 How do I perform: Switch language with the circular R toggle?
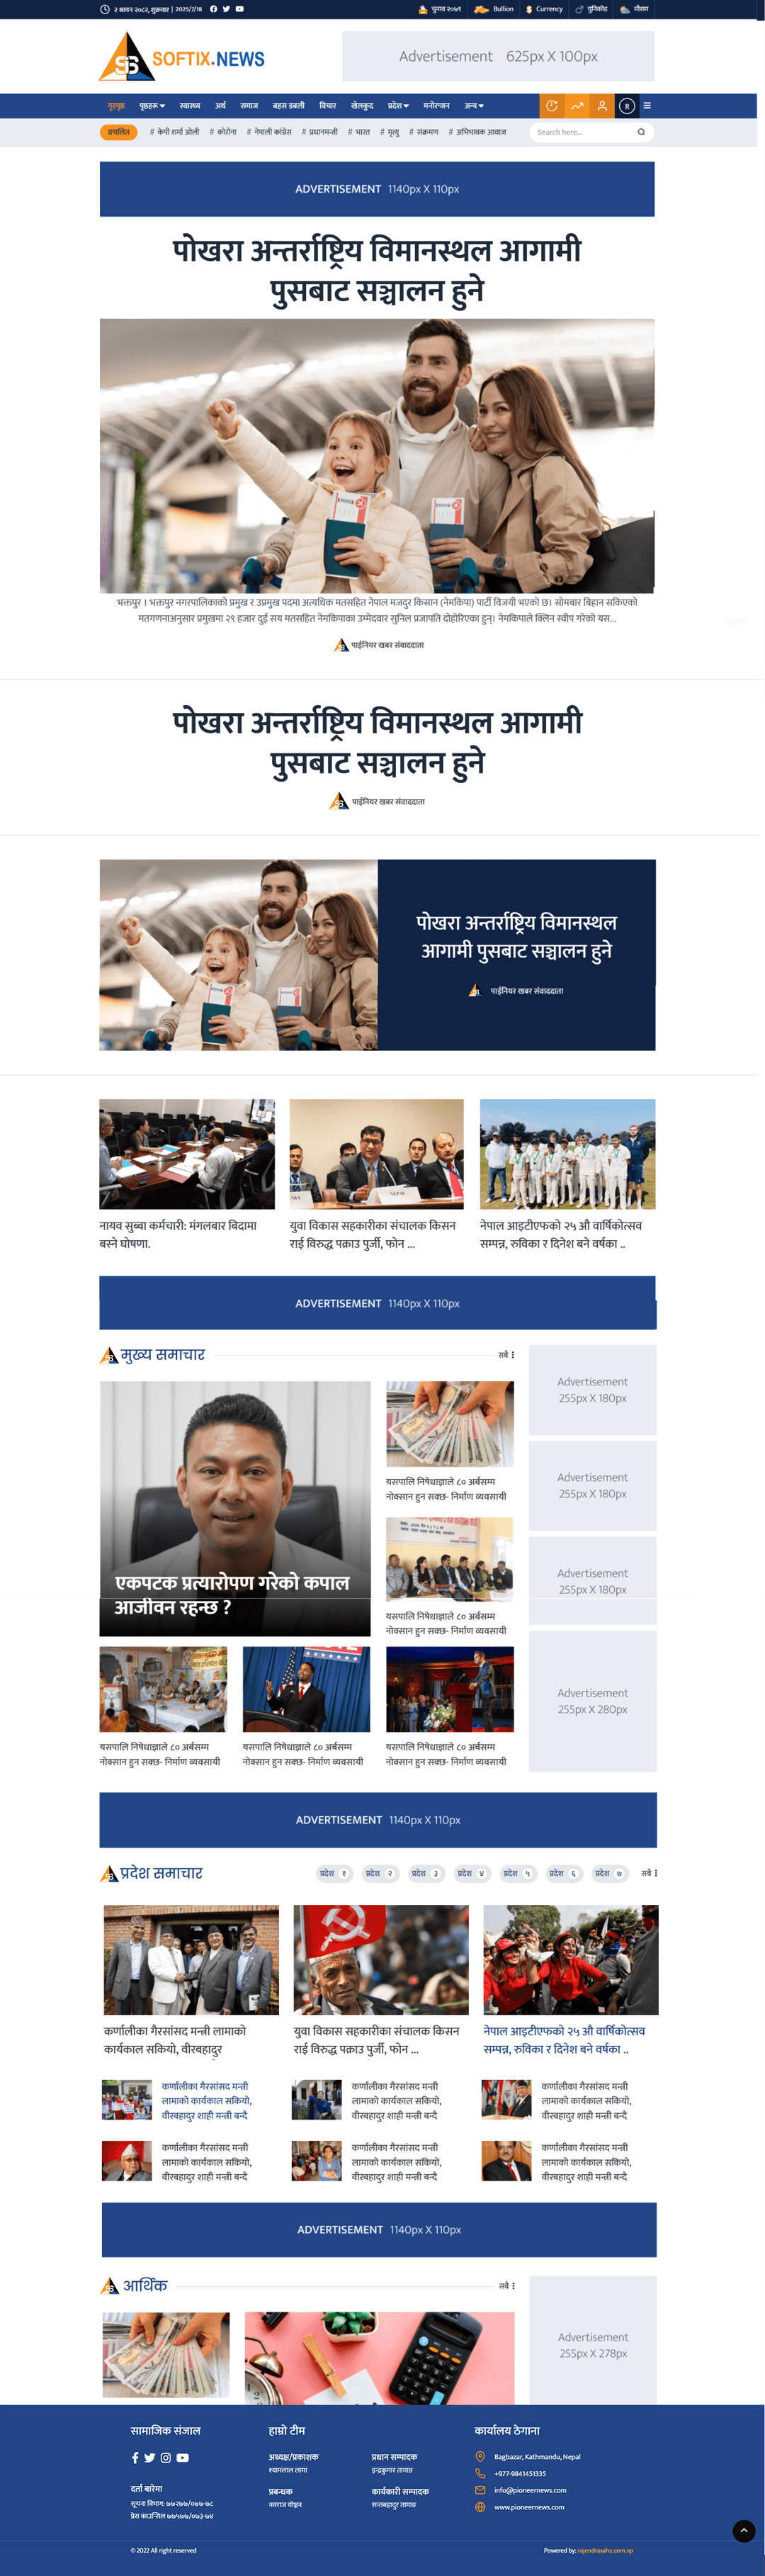tap(627, 106)
